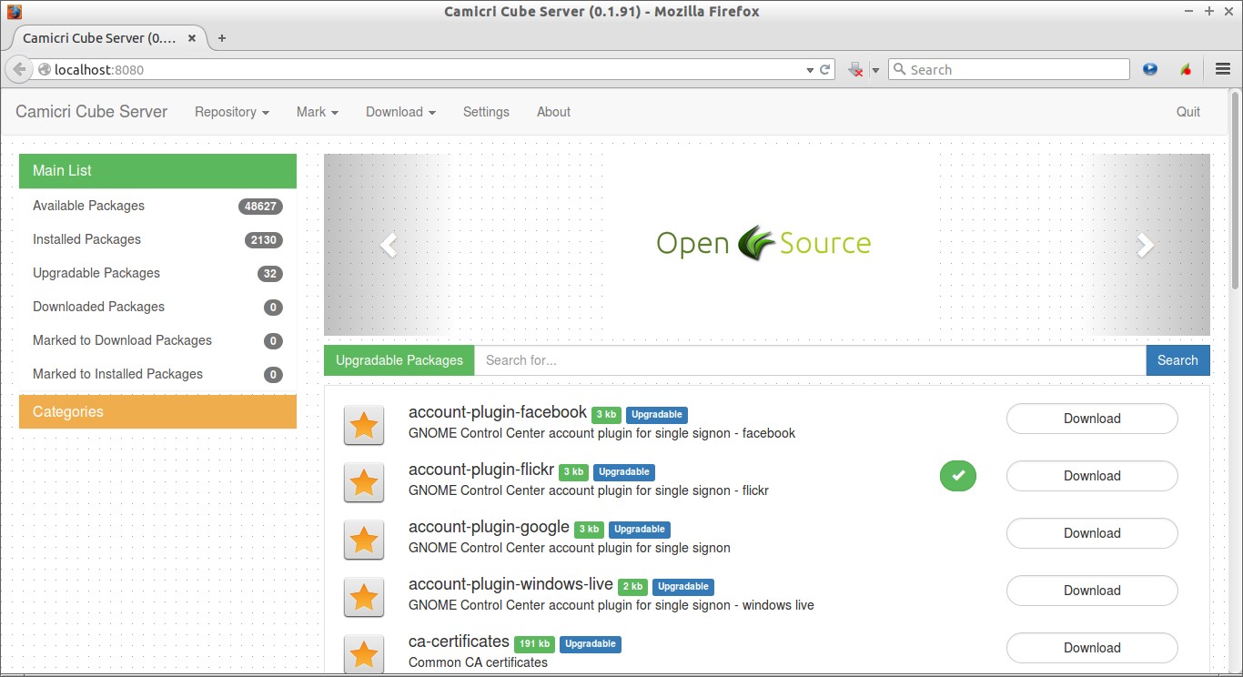
Task: Click the star icon for account-plugin-facebook
Action: (364, 425)
